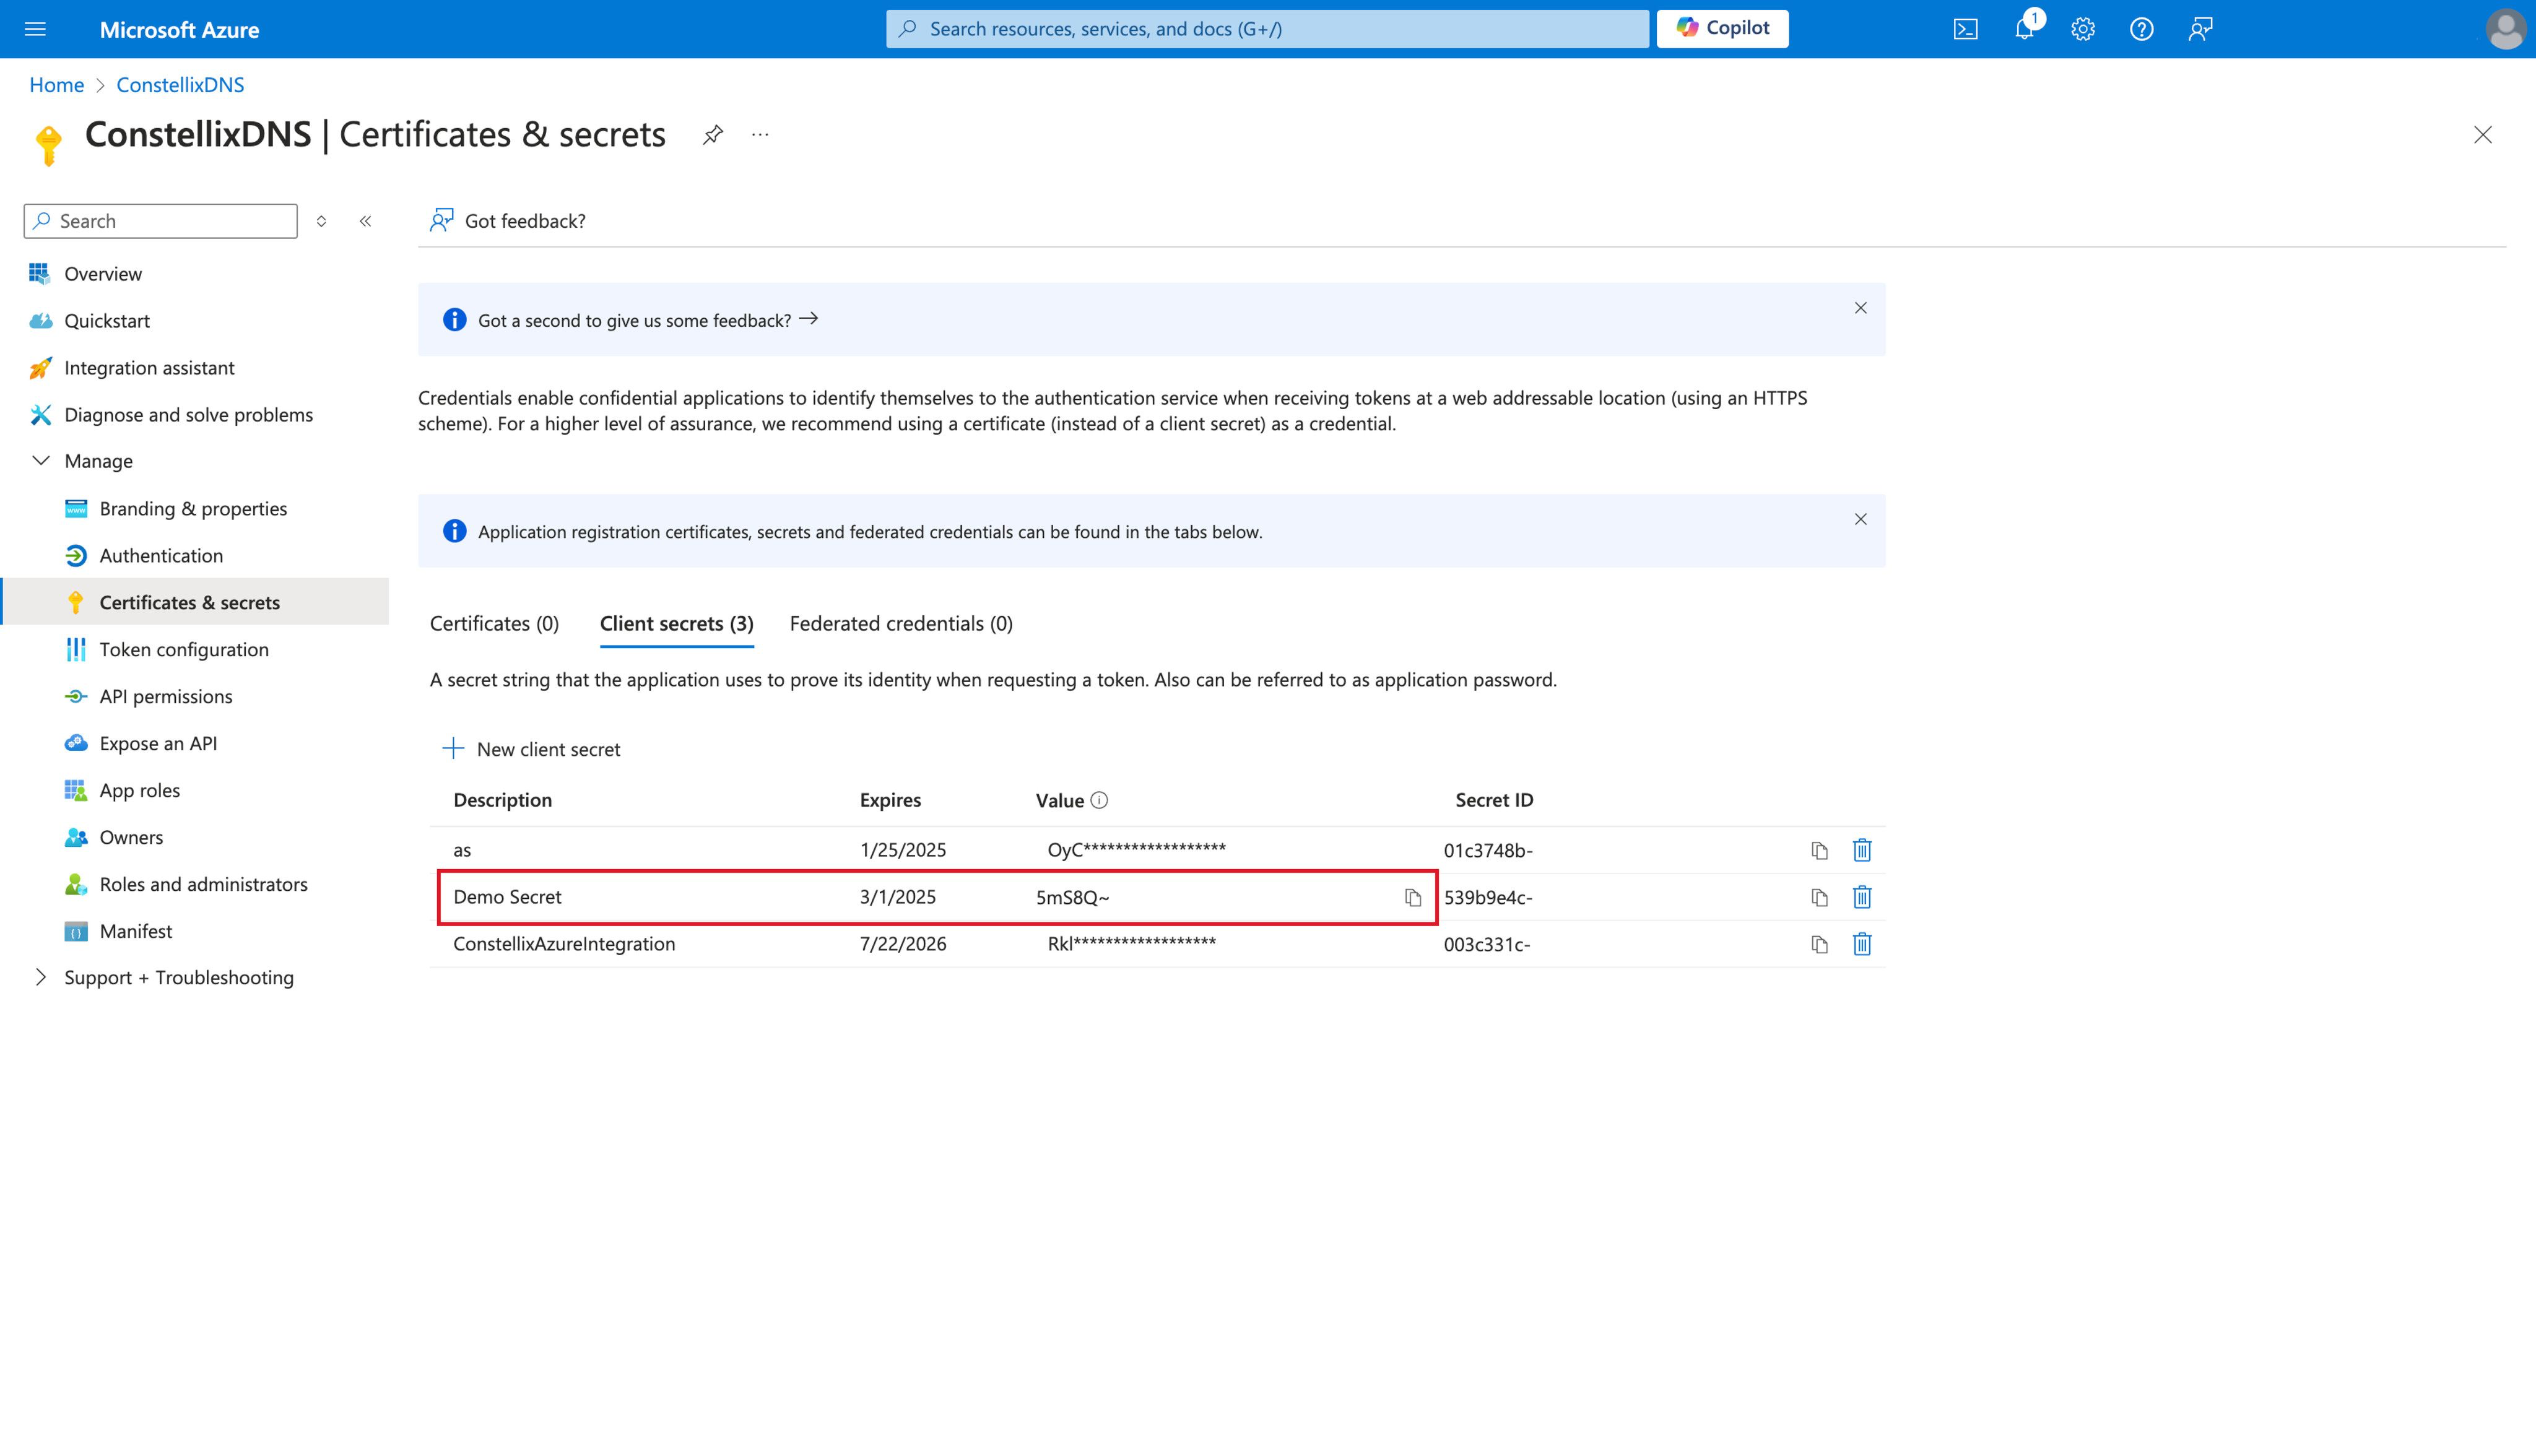Viewport: 2536px width, 1456px height.
Task: Select the ConstellixAzureIntegration description cell
Action: [564, 944]
